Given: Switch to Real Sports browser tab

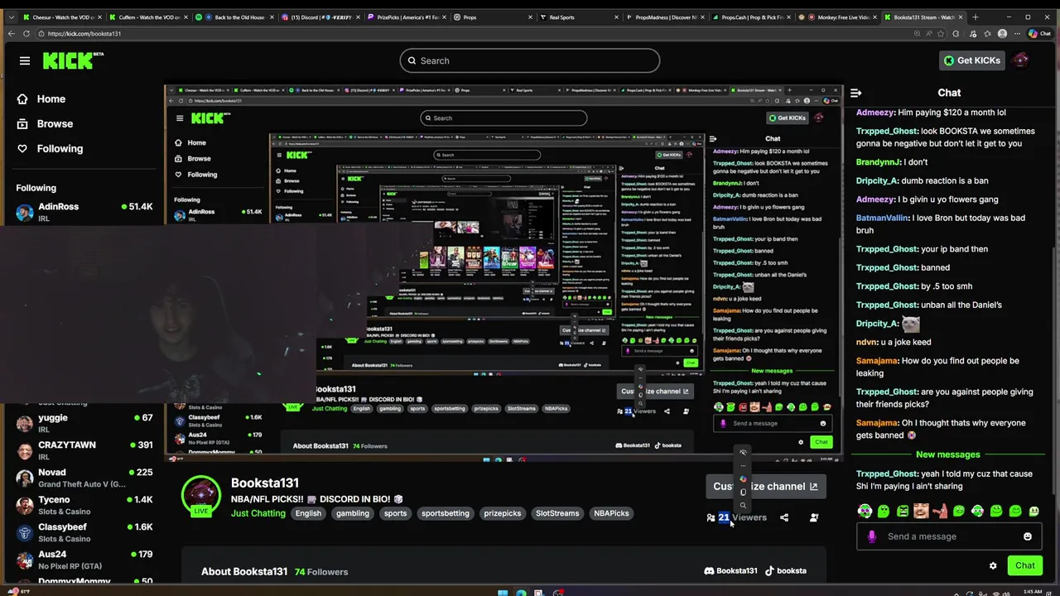Looking at the screenshot, I should click(580, 17).
